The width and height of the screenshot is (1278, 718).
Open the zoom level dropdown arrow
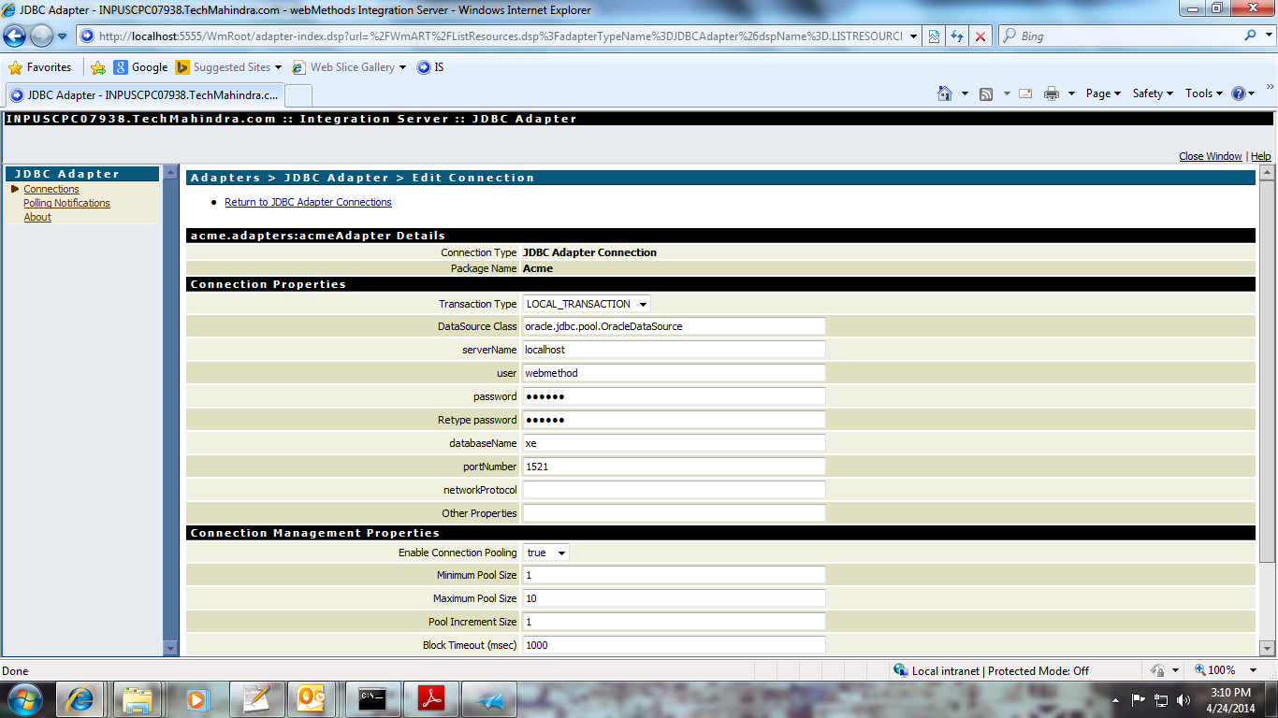click(1254, 670)
